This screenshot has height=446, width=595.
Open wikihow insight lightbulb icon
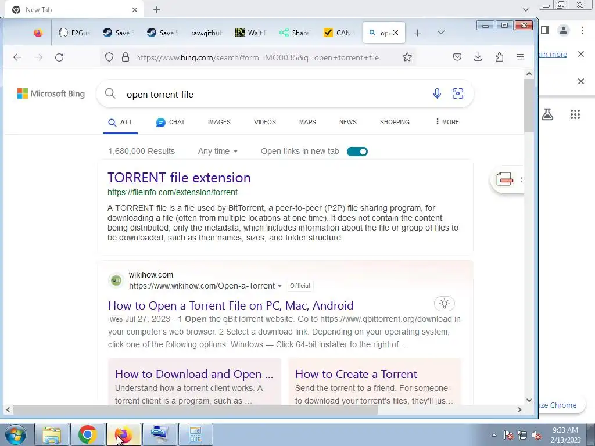tap(445, 304)
